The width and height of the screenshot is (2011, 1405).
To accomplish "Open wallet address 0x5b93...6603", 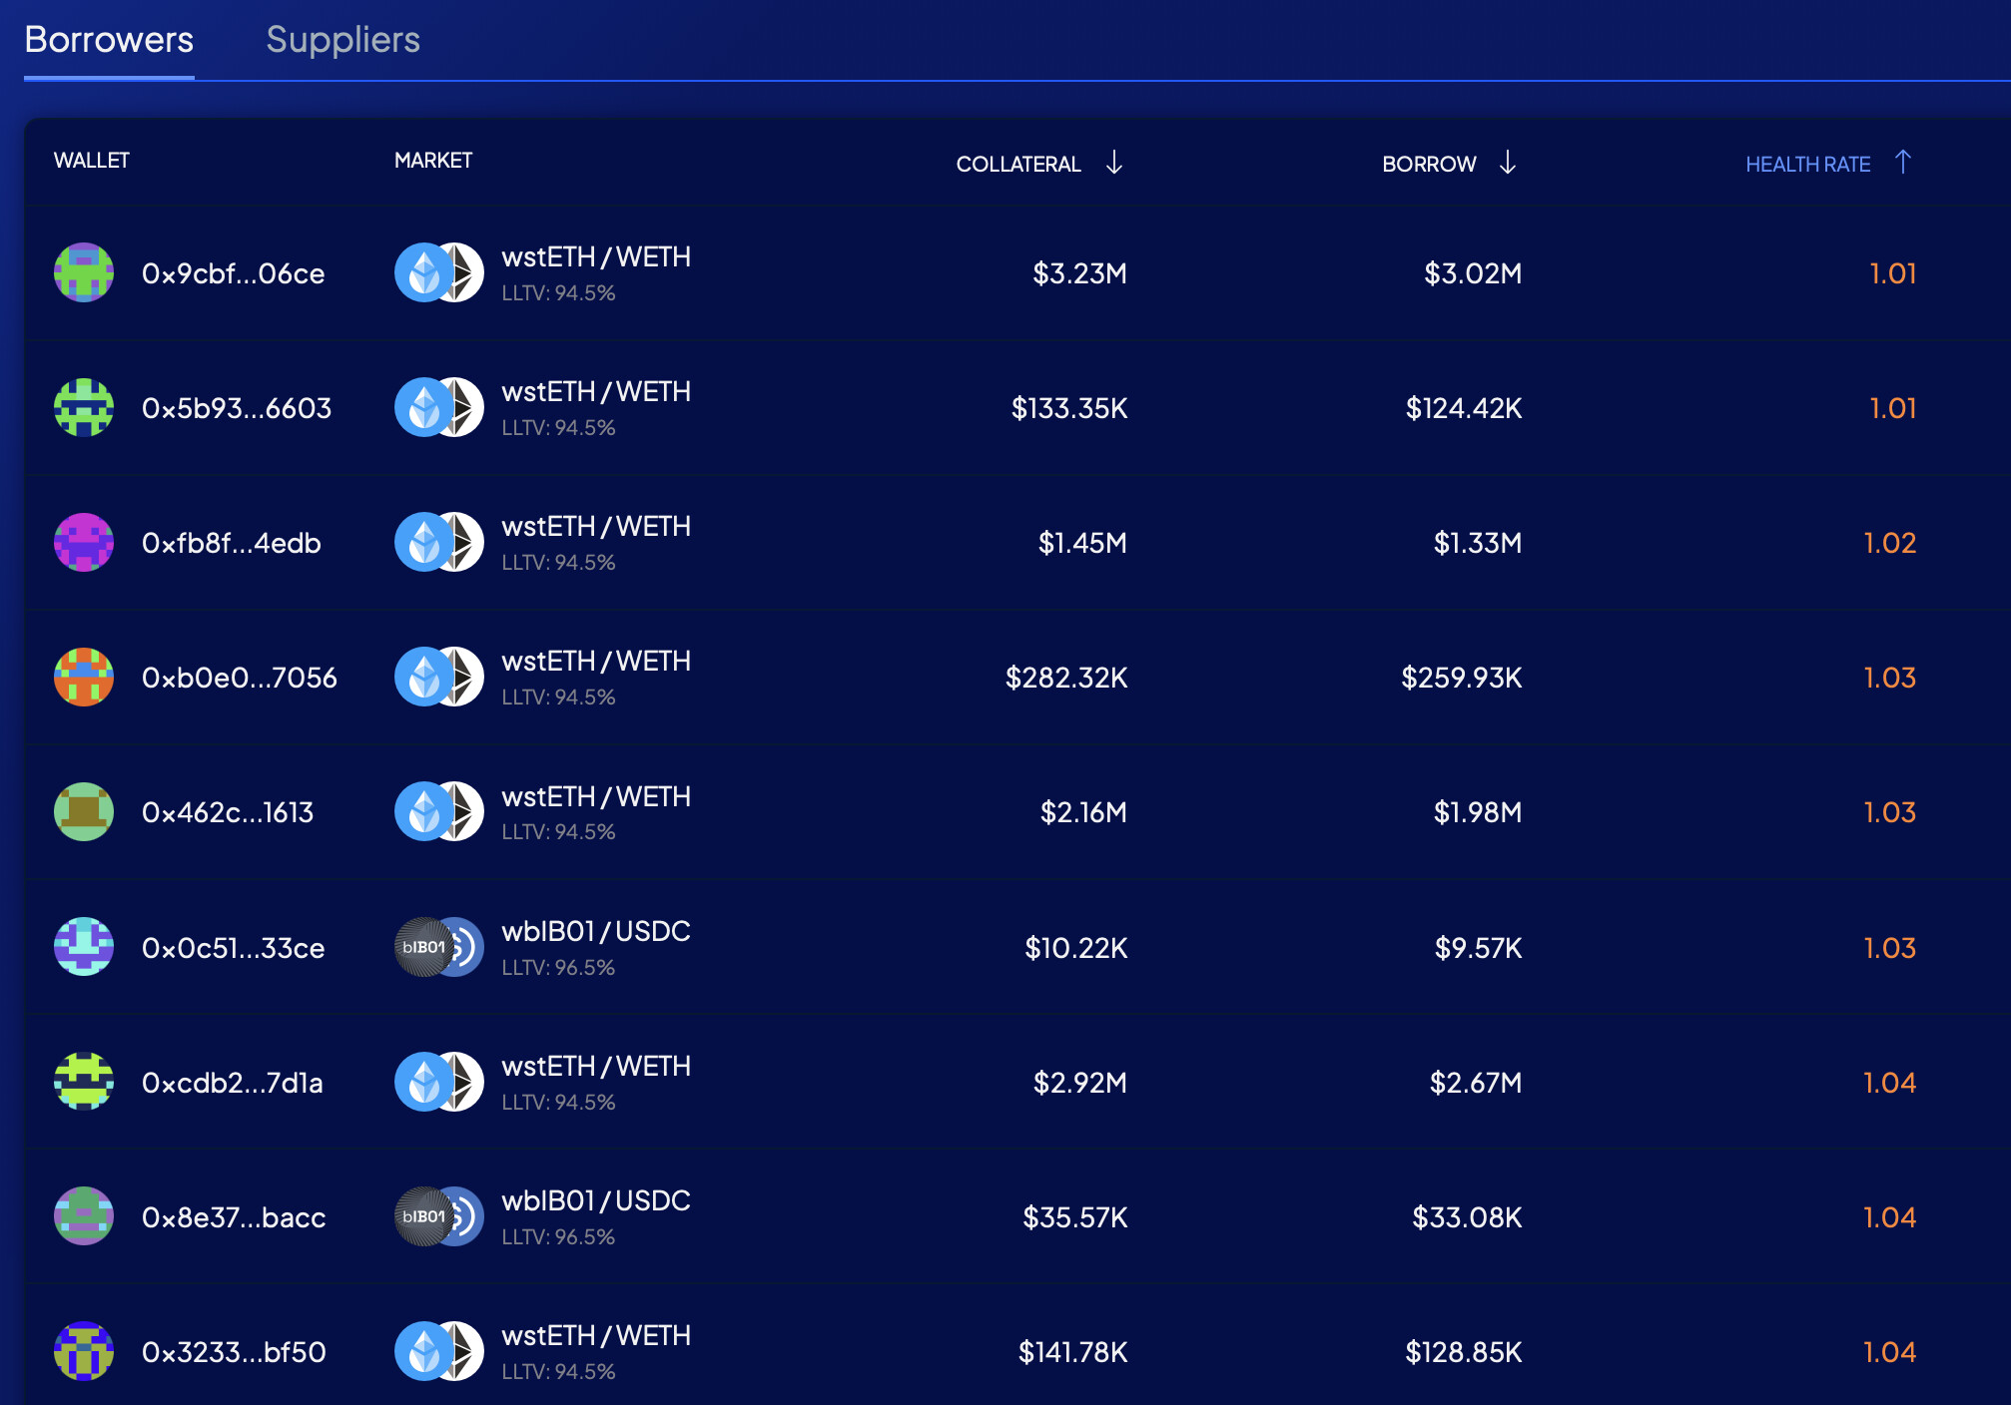I will (237, 408).
